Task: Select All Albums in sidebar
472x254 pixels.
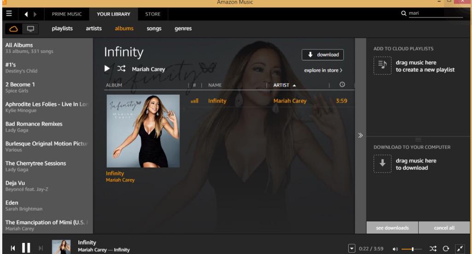Action: [x=47, y=48]
